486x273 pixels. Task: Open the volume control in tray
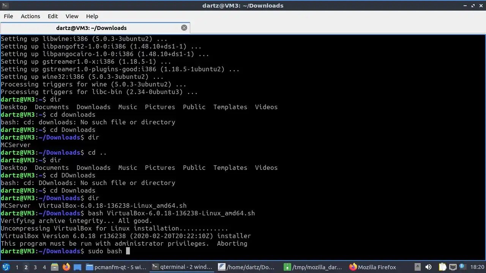[x=428, y=267]
